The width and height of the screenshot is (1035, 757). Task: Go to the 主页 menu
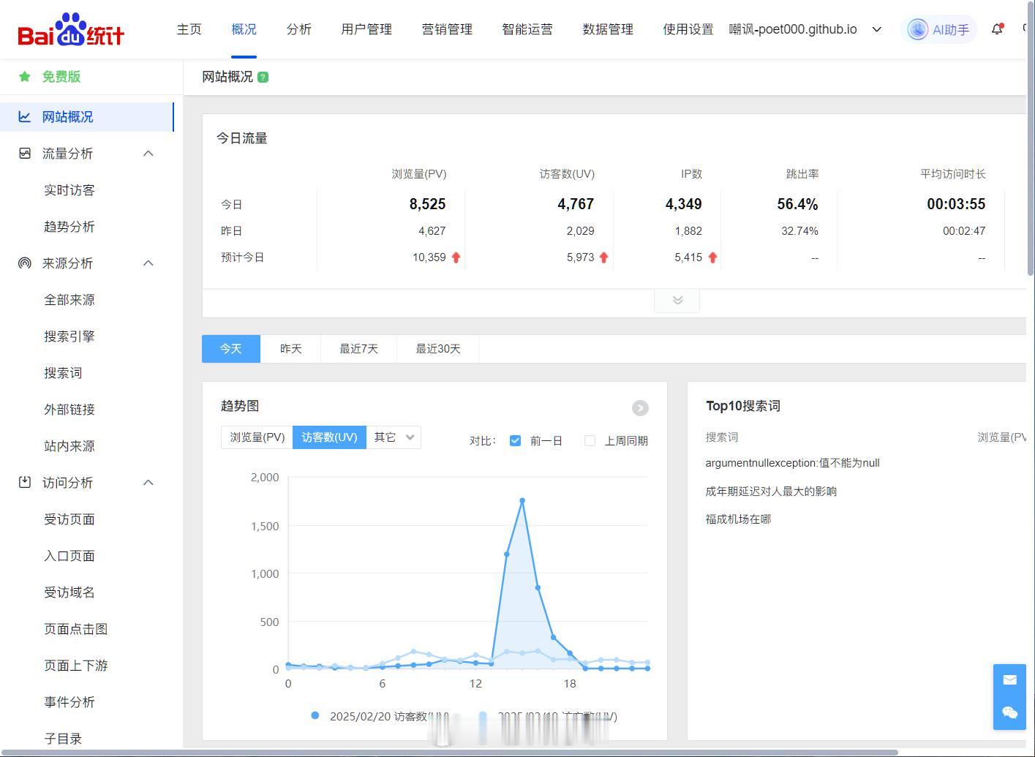tap(189, 29)
